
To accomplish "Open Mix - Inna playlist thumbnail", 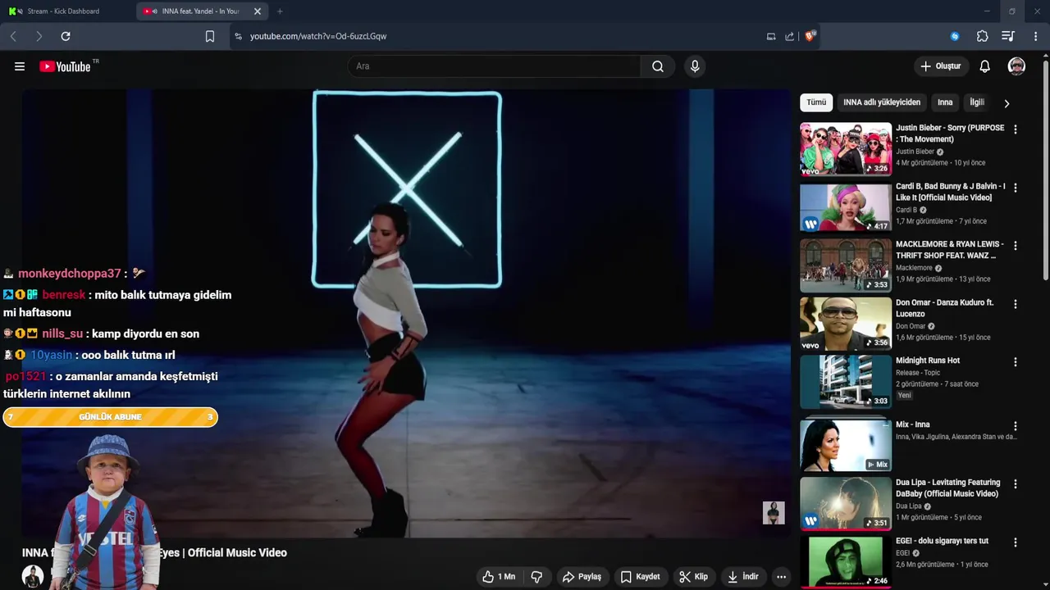I will click(846, 446).
